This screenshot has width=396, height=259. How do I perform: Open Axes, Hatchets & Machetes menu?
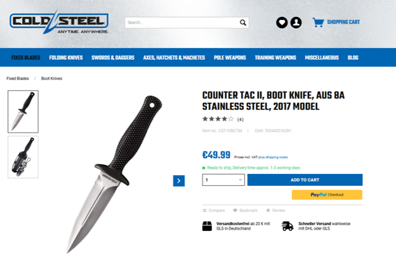pyautogui.click(x=174, y=58)
